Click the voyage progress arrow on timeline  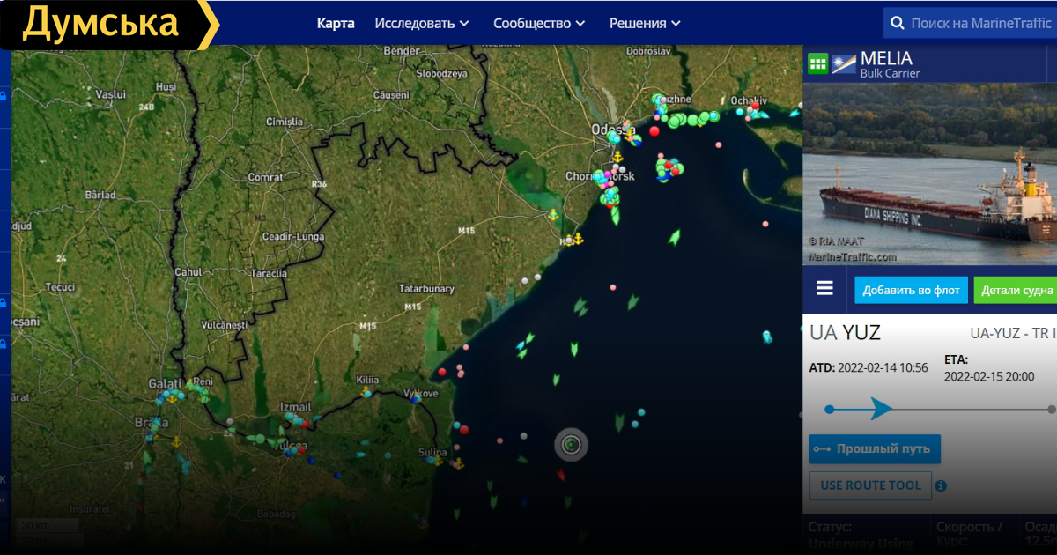point(880,409)
